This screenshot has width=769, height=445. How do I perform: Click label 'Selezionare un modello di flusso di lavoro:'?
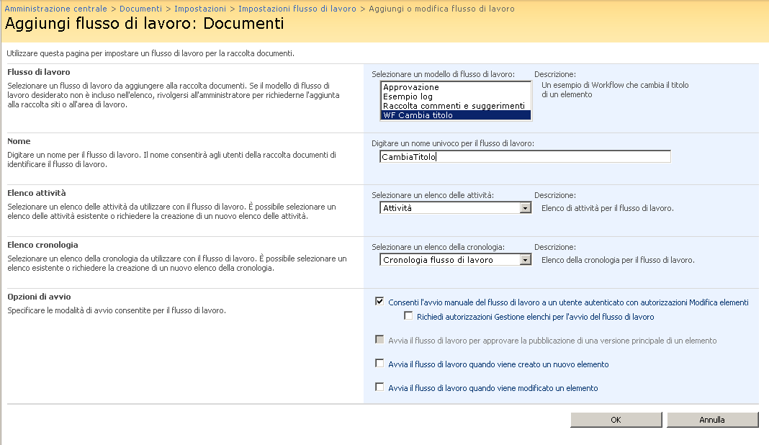(x=444, y=75)
